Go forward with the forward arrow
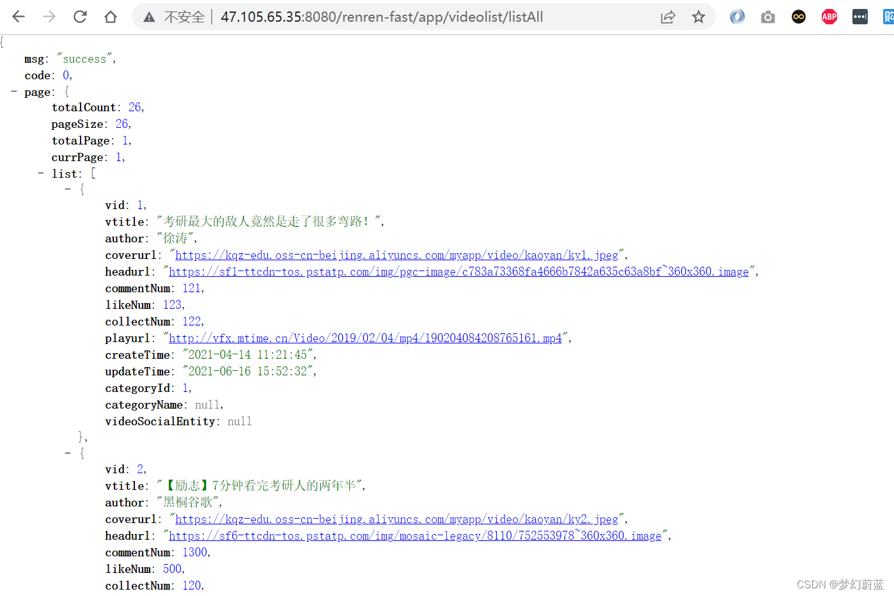The height and width of the screenshot is (596, 894). click(49, 17)
